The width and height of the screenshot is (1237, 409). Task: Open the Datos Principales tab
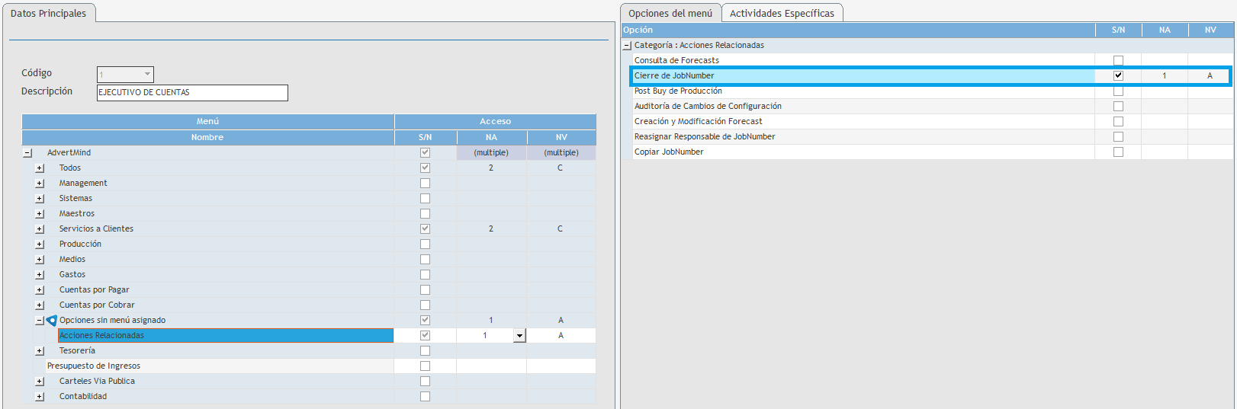point(48,14)
